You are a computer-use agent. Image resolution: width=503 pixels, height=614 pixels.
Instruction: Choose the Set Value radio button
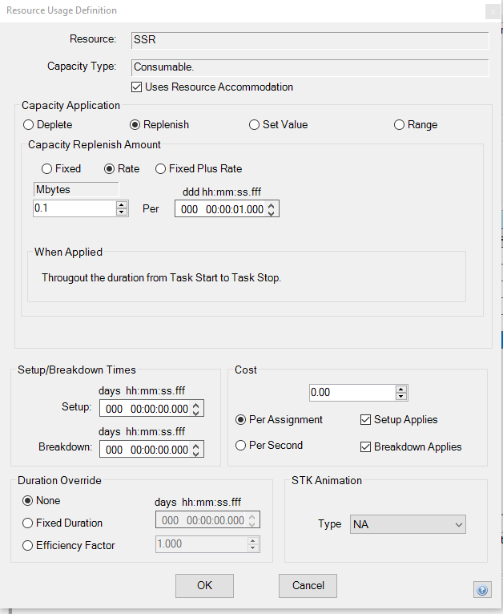pos(254,125)
